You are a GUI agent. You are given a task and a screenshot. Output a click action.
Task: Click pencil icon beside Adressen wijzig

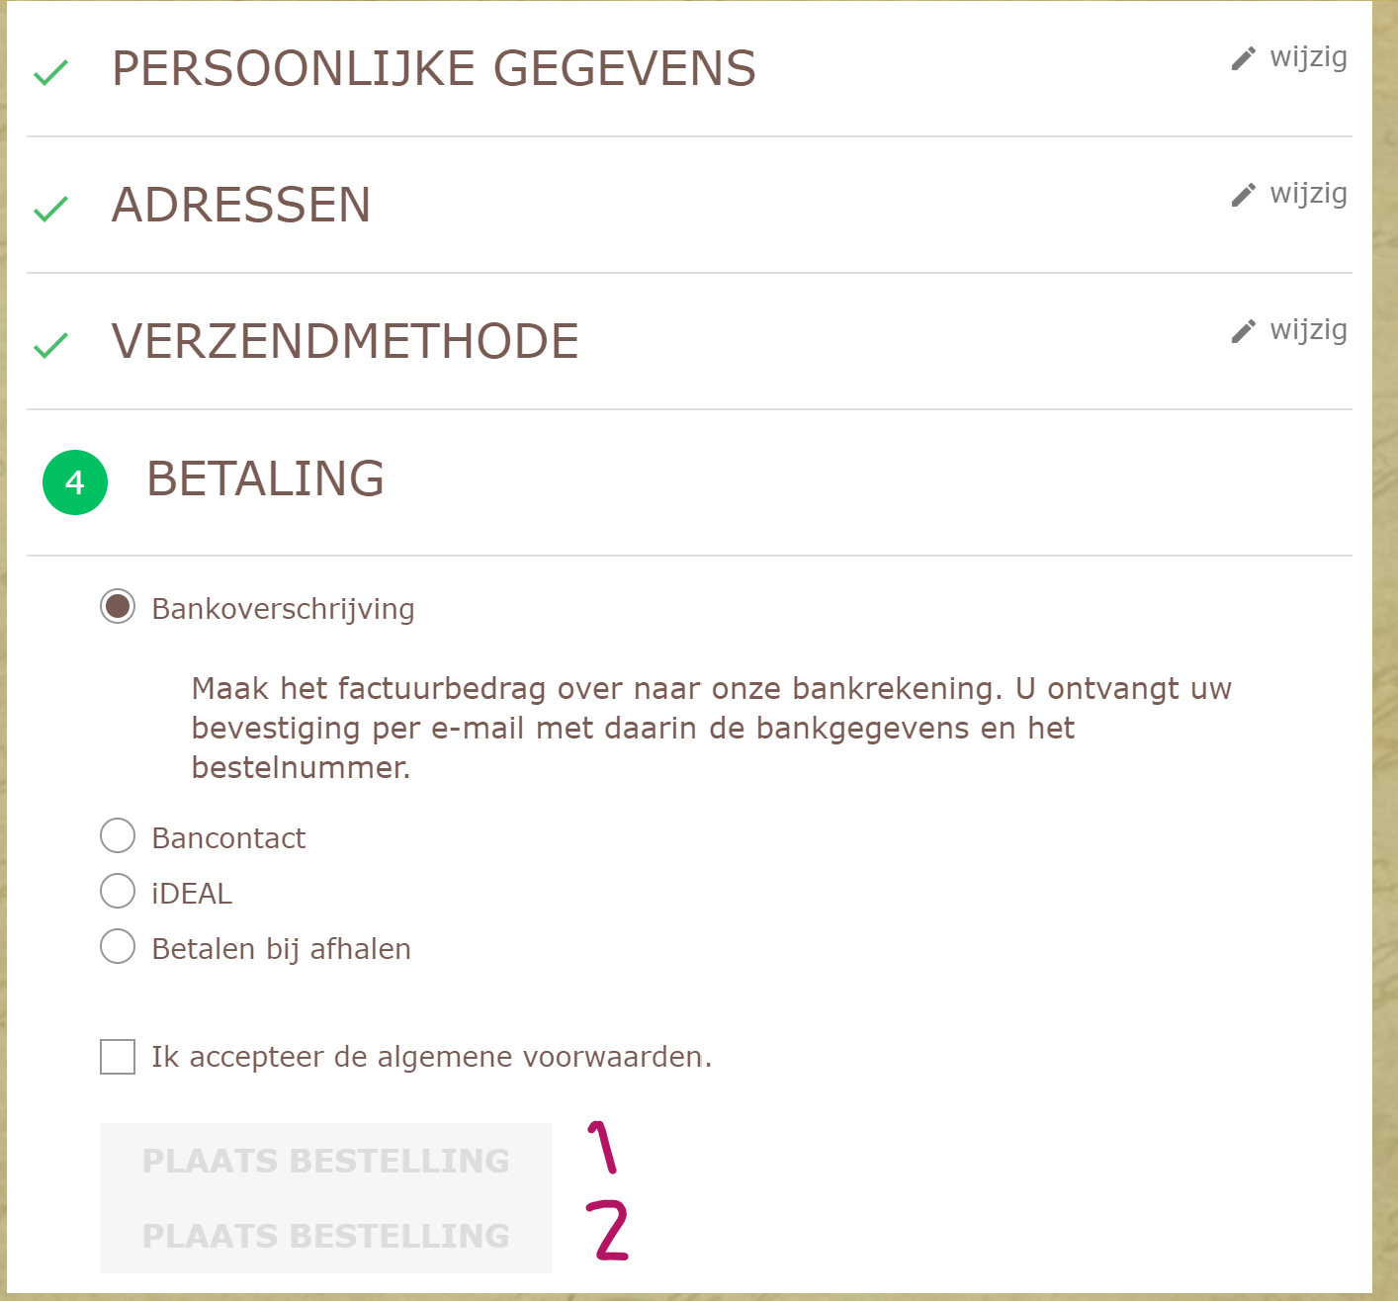tap(1243, 196)
